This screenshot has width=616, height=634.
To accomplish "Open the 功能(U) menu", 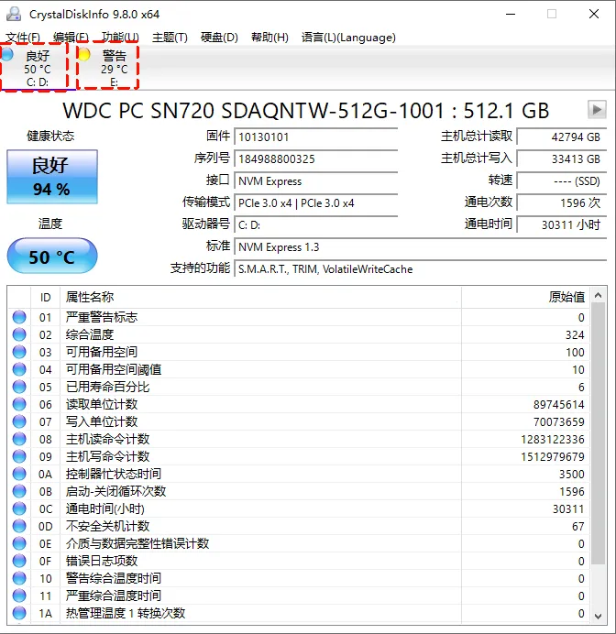I will [x=120, y=38].
